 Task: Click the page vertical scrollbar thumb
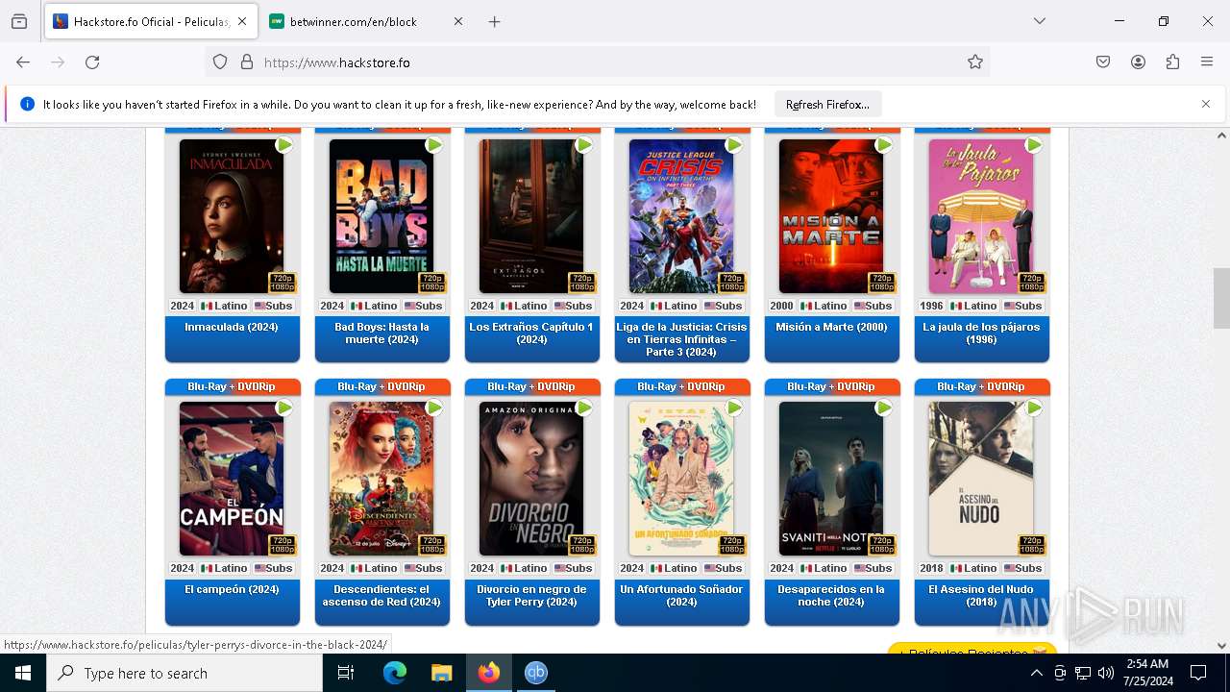tap(1221, 298)
